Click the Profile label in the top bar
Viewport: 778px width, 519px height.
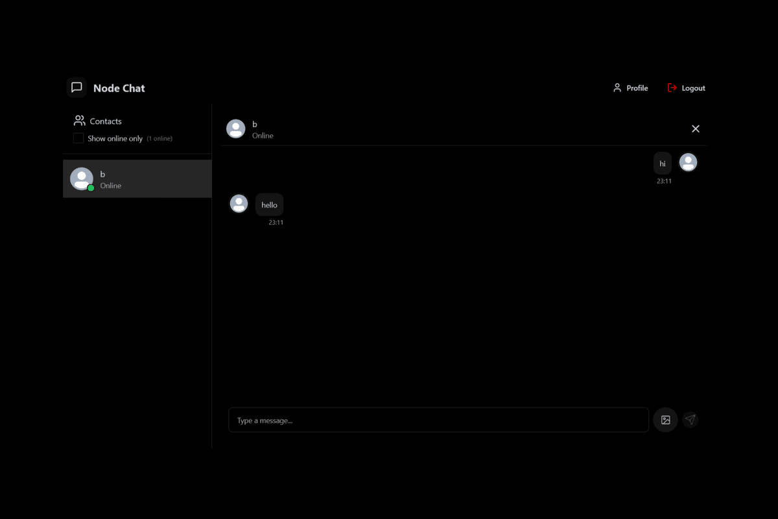pyautogui.click(x=636, y=88)
